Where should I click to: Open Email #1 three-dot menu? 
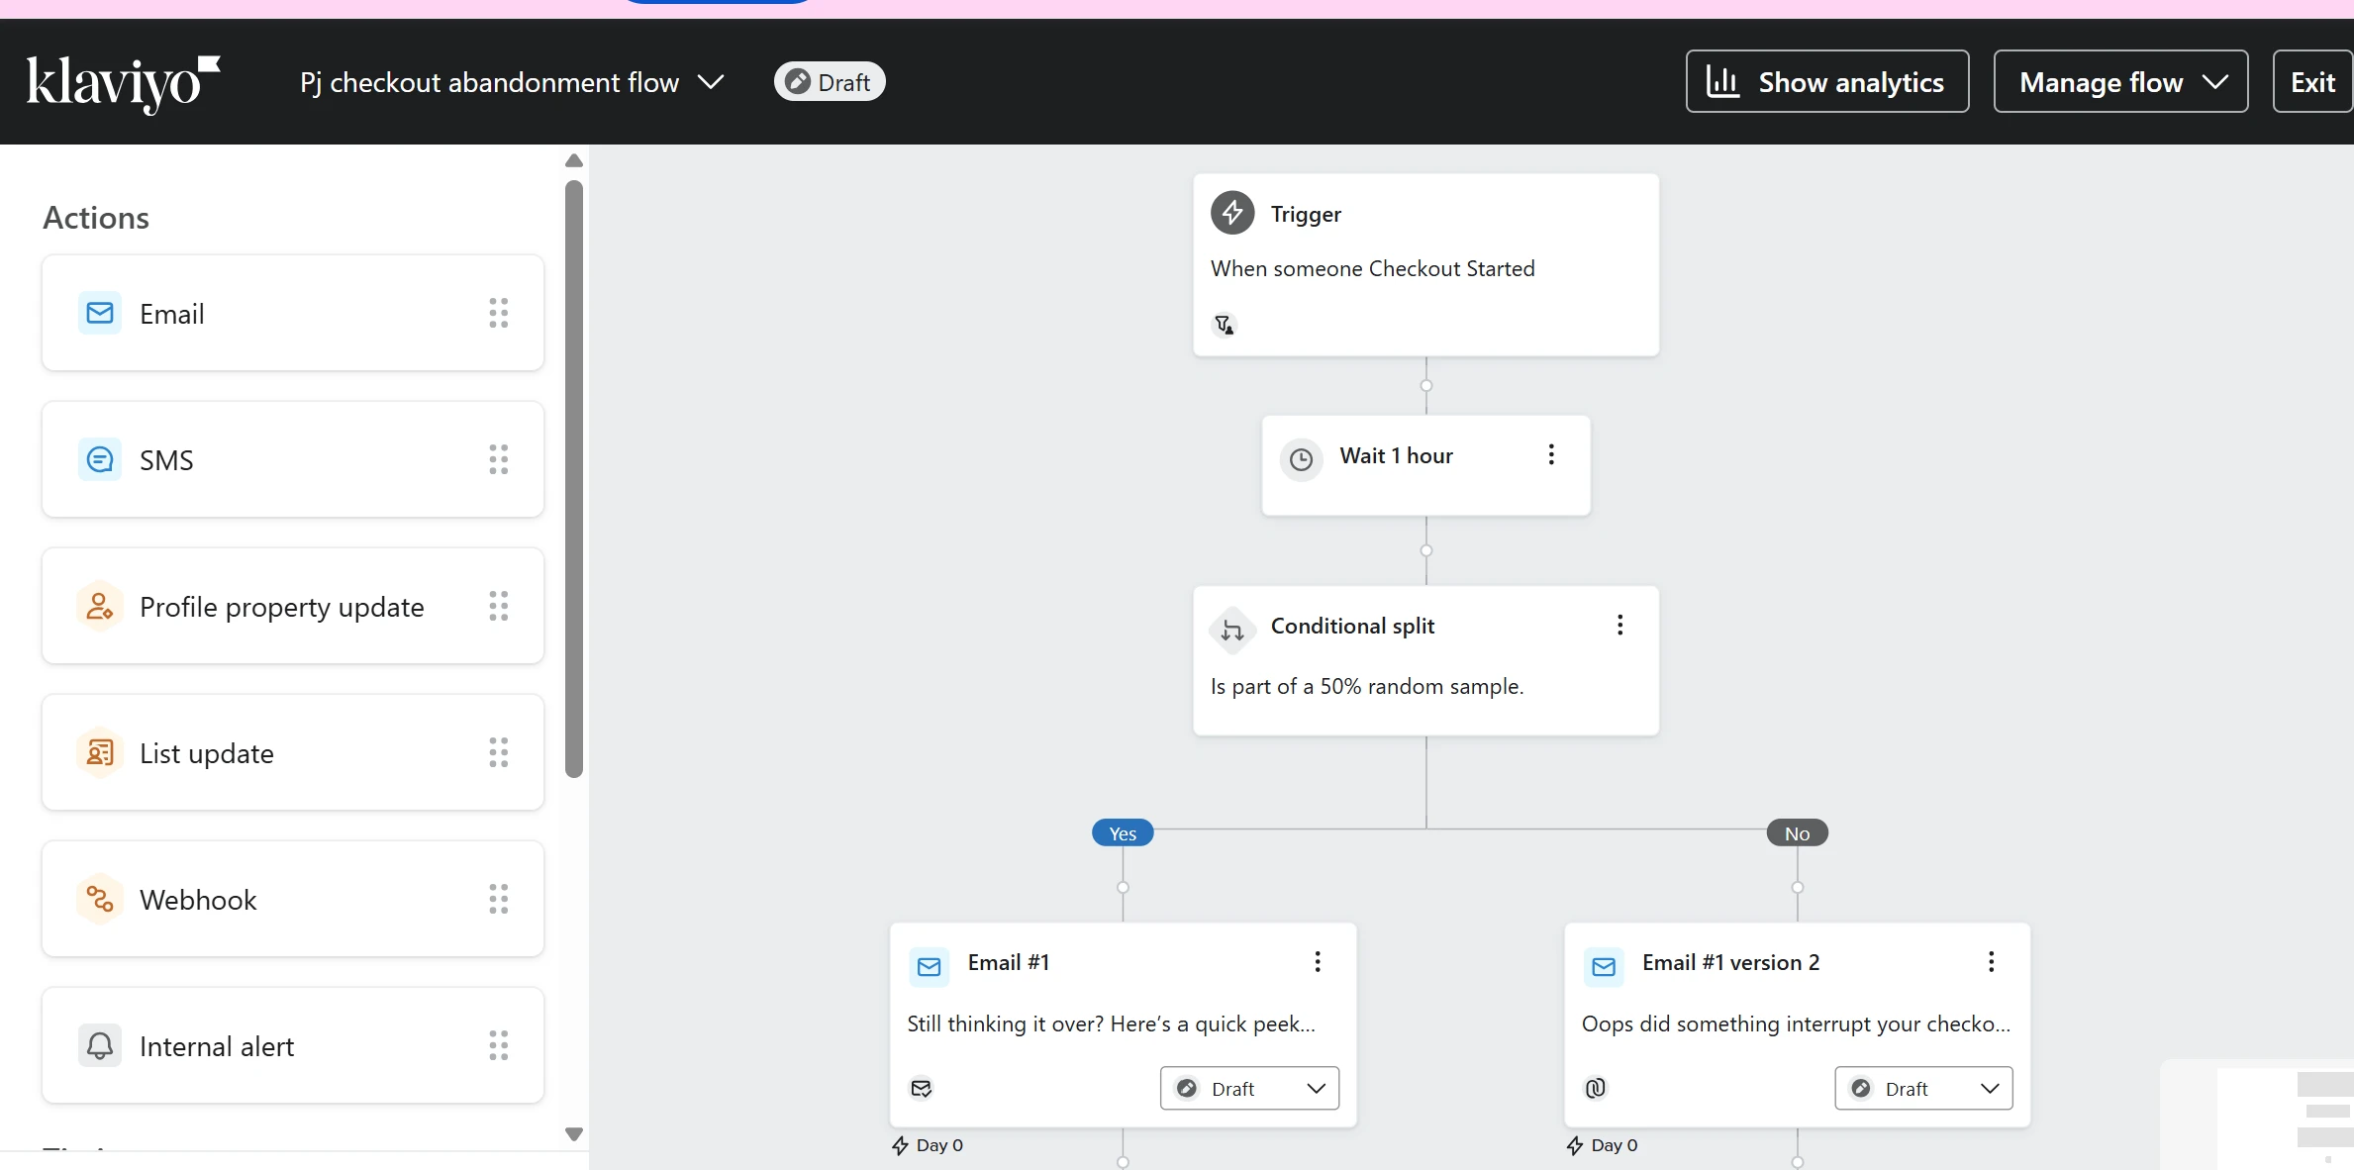[x=1317, y=962]
